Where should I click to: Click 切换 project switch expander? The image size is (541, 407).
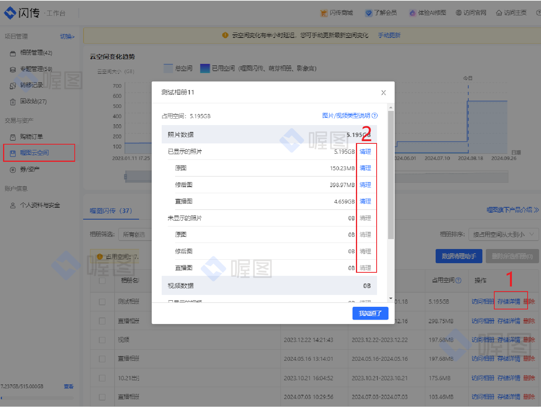pyautogui.click(x=67, y=36)
